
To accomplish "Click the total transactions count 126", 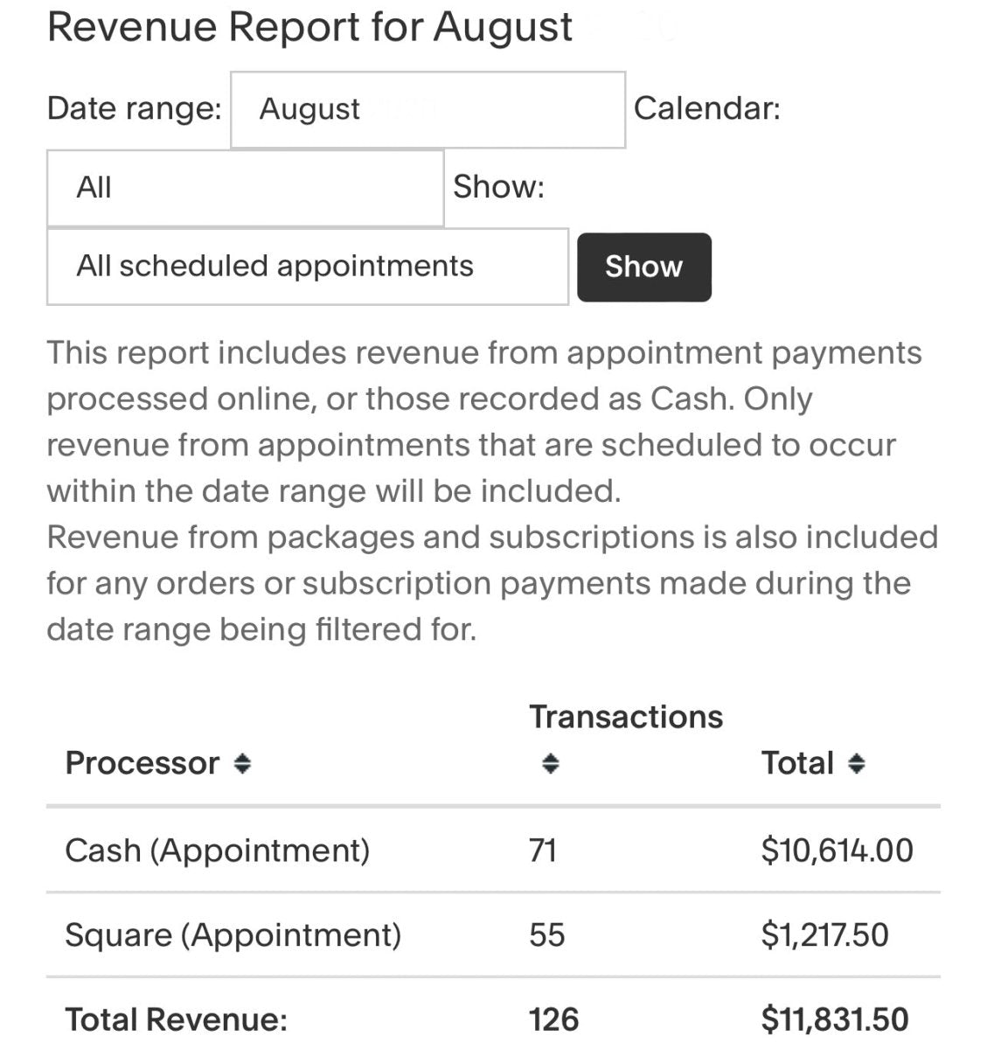I will 553,1019.
